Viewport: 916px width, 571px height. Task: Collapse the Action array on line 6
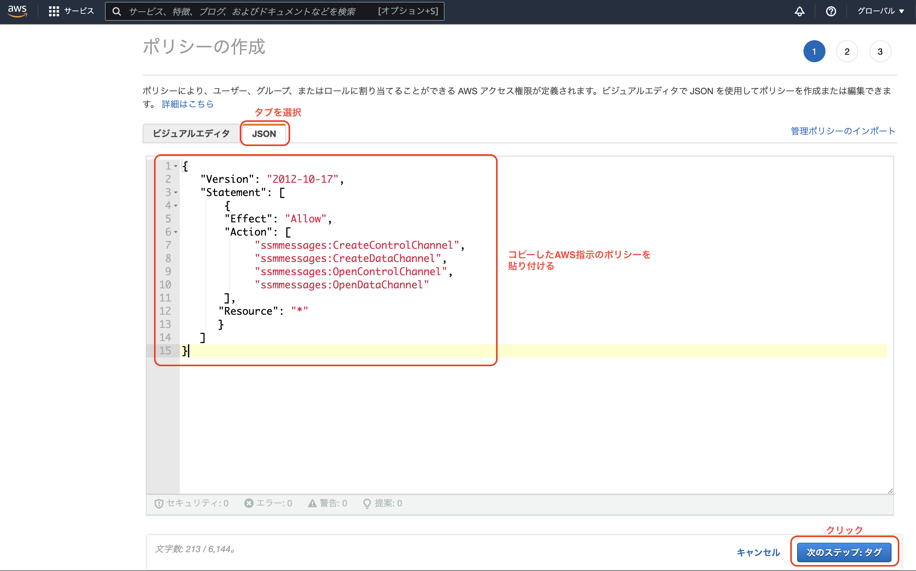(x=176, y=232)
